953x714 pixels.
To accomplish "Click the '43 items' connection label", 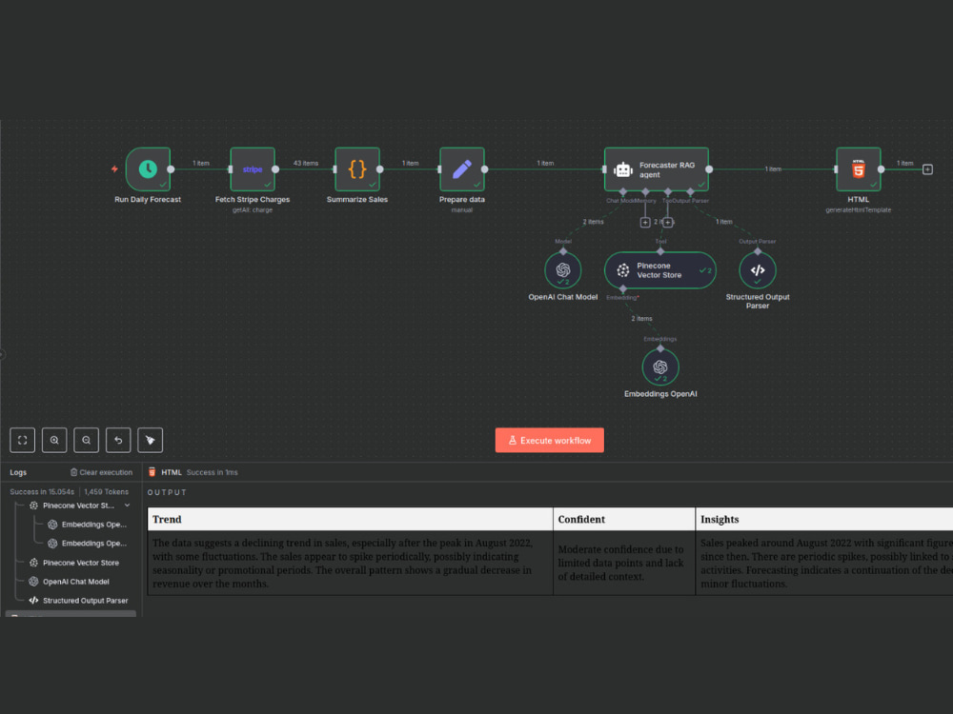I will coord(306,163).
